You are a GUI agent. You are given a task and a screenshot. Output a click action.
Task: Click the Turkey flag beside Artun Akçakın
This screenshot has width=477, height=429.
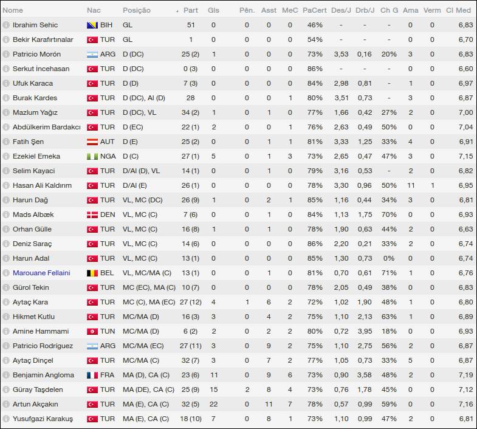(x=92, y=404)
